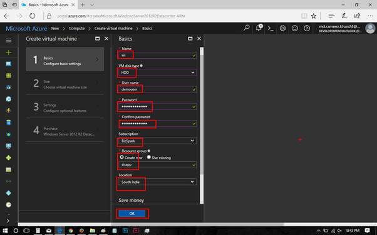Open the Location dropdown
Image resolution: width=377 pixels, height=235 pixels.
coord(157,182)
